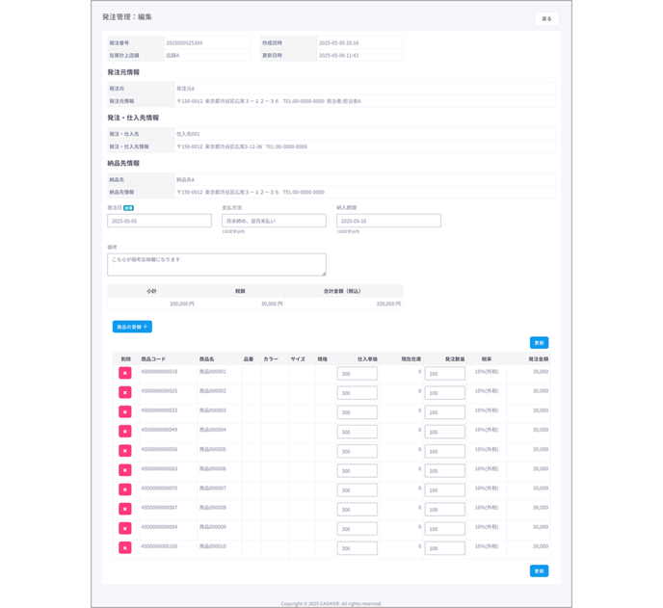Delete the row for 商品000001
This screenshot has width=663, height=608.
point(125,373)
